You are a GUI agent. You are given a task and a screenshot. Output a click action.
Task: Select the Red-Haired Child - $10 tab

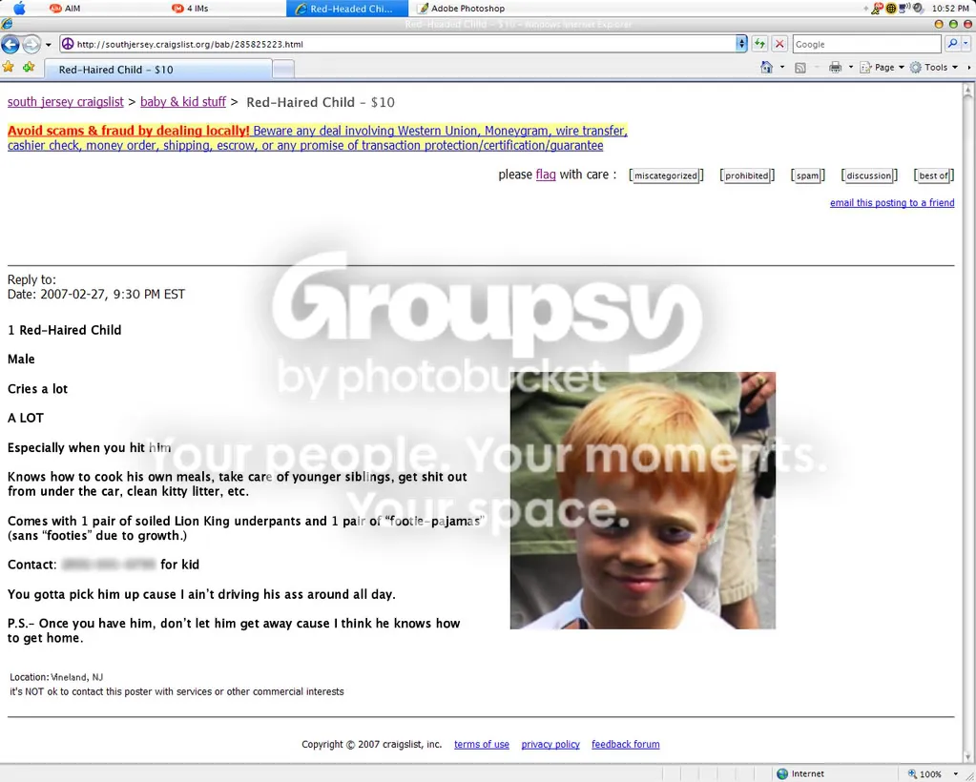coord(158,70)
